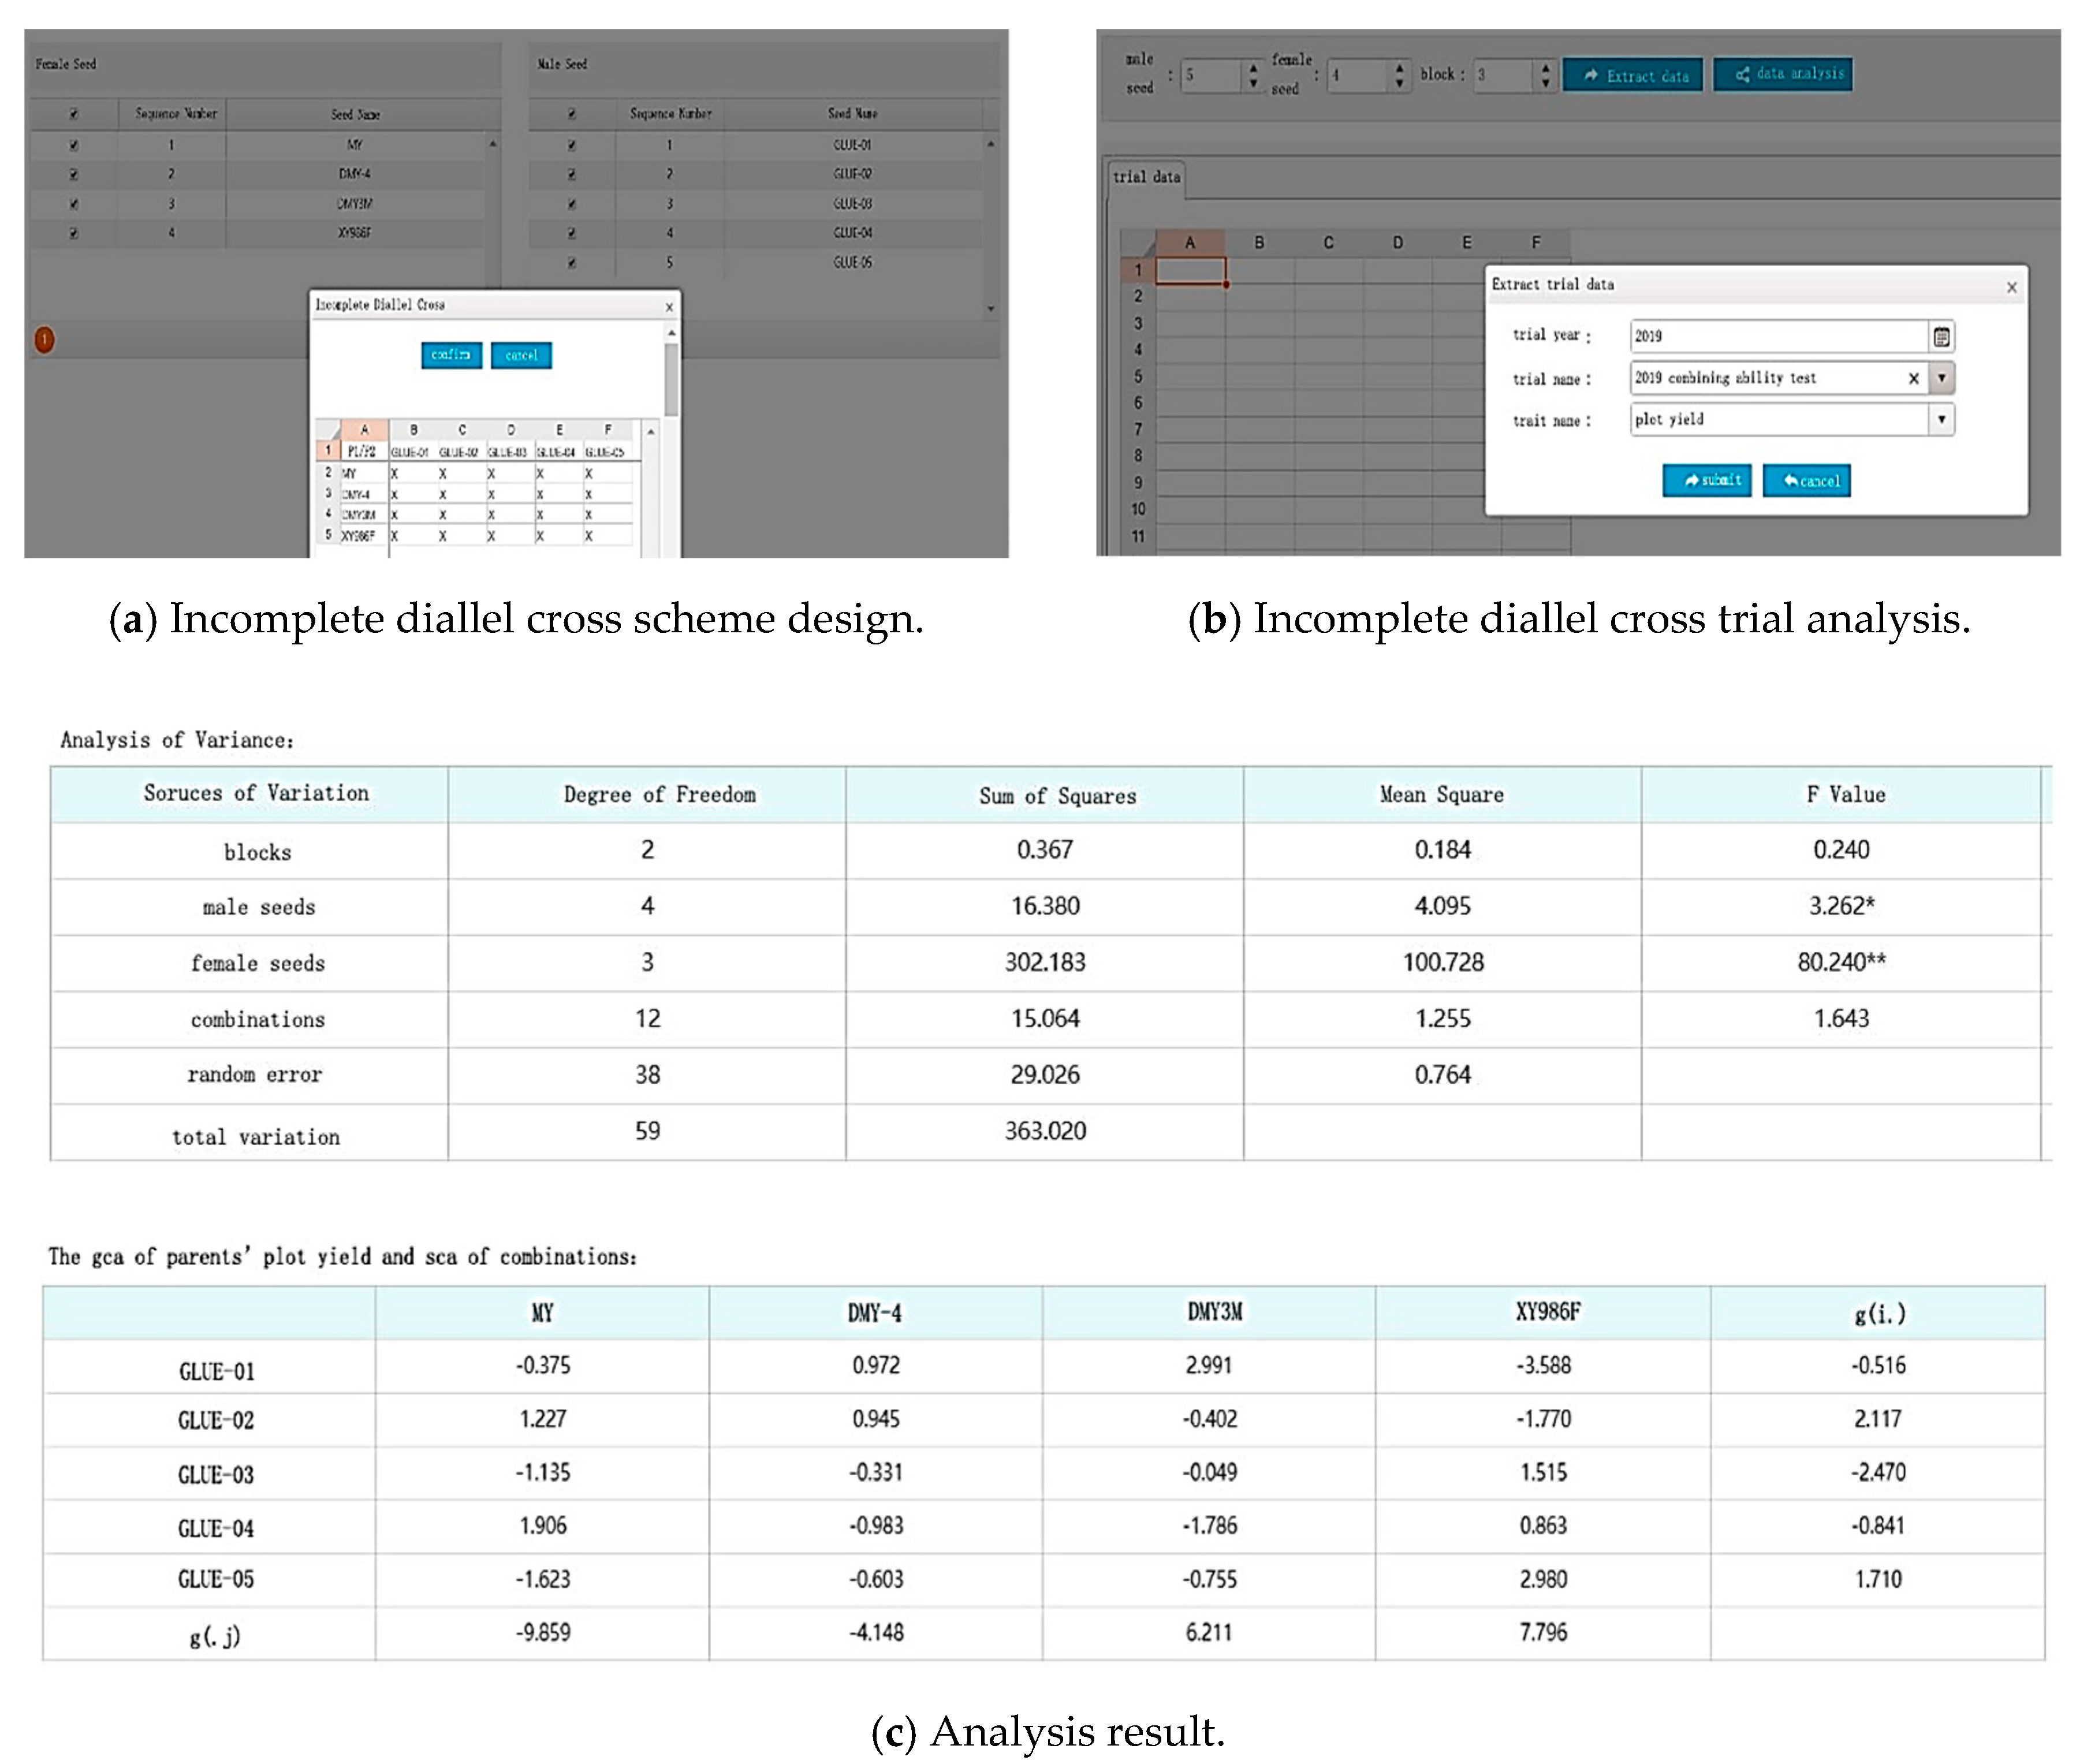Click the -9.859 value in g(.j) row
This screenshot has height=1764, width=2091.
(543, 1632)
